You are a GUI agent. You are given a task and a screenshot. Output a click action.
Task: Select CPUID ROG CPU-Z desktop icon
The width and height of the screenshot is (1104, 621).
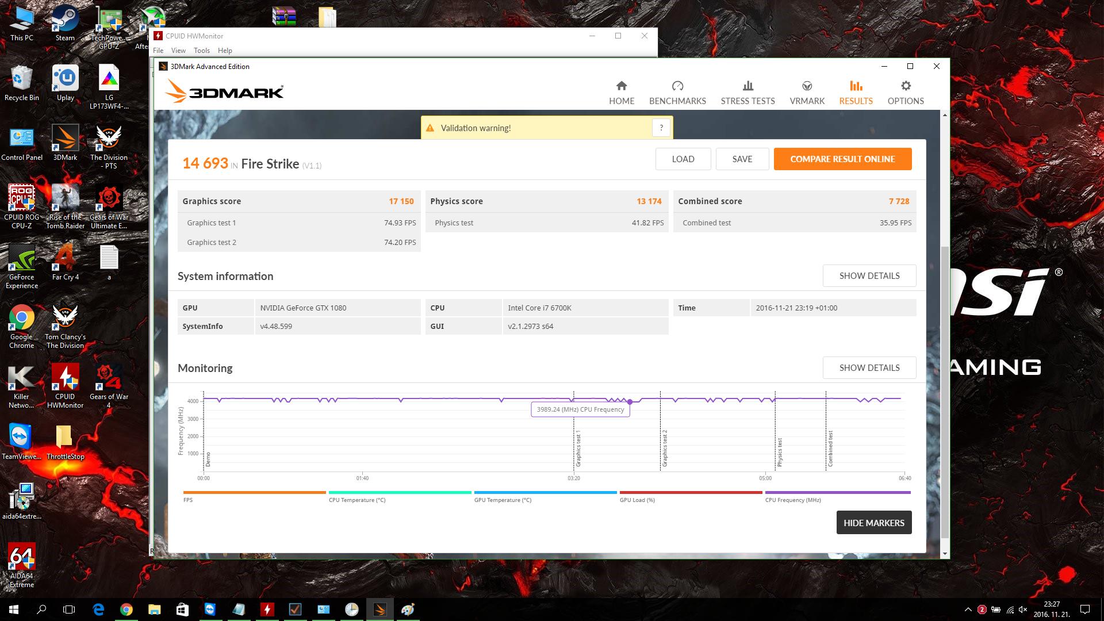pos(22,207)
